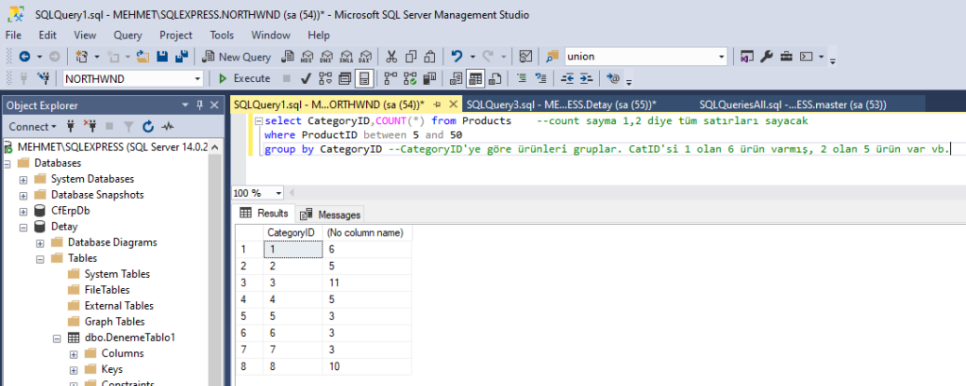The width and height of the screenshot is (966, 386).
Task: Click the Undo arrow icon
Action: [x=457, y=56]
